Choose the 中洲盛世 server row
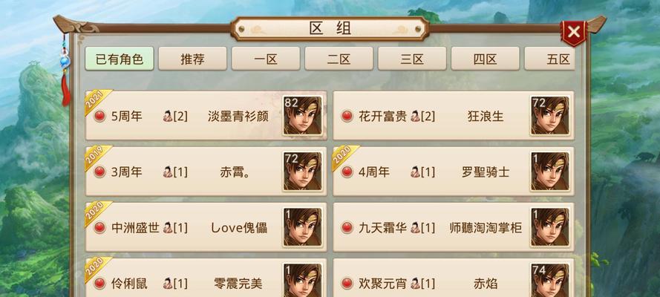 tap(206, 227)
